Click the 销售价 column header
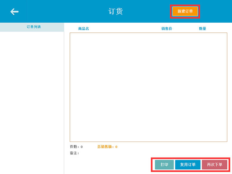This screenshot has width=232, height=174. click(167, 29)
